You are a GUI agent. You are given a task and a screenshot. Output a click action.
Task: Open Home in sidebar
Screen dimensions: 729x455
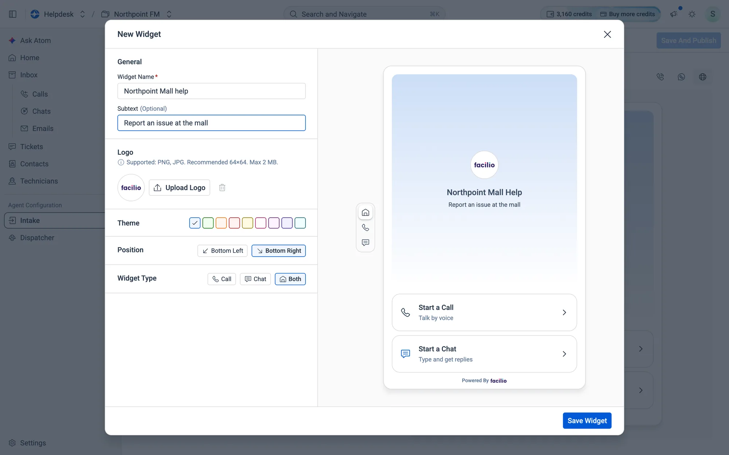click(x=30, y=58)
